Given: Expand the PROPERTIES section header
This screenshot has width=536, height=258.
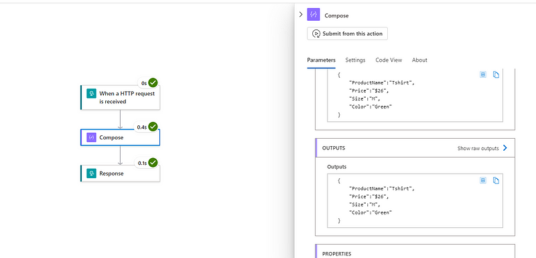Looking at the screenshot, I should point(415,251).
